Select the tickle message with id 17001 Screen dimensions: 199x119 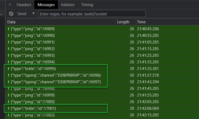102,108
